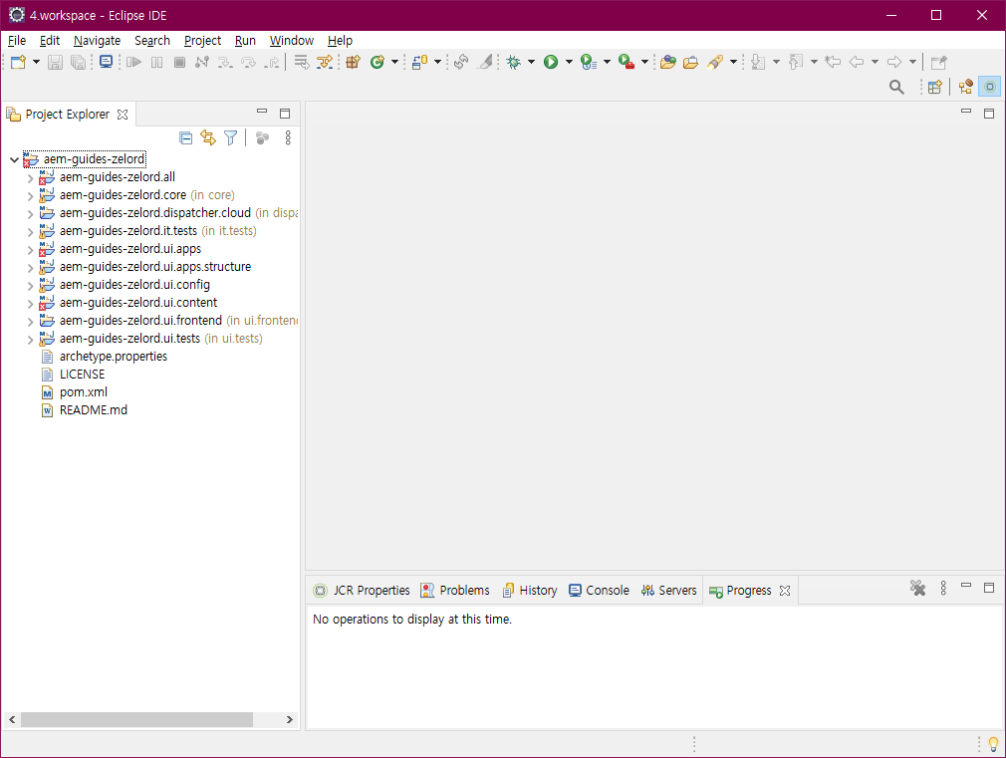Expand aem-guides-zelord.ui.apps project
The width and height of the screenshot is (1006, 758).
[30, 250]
